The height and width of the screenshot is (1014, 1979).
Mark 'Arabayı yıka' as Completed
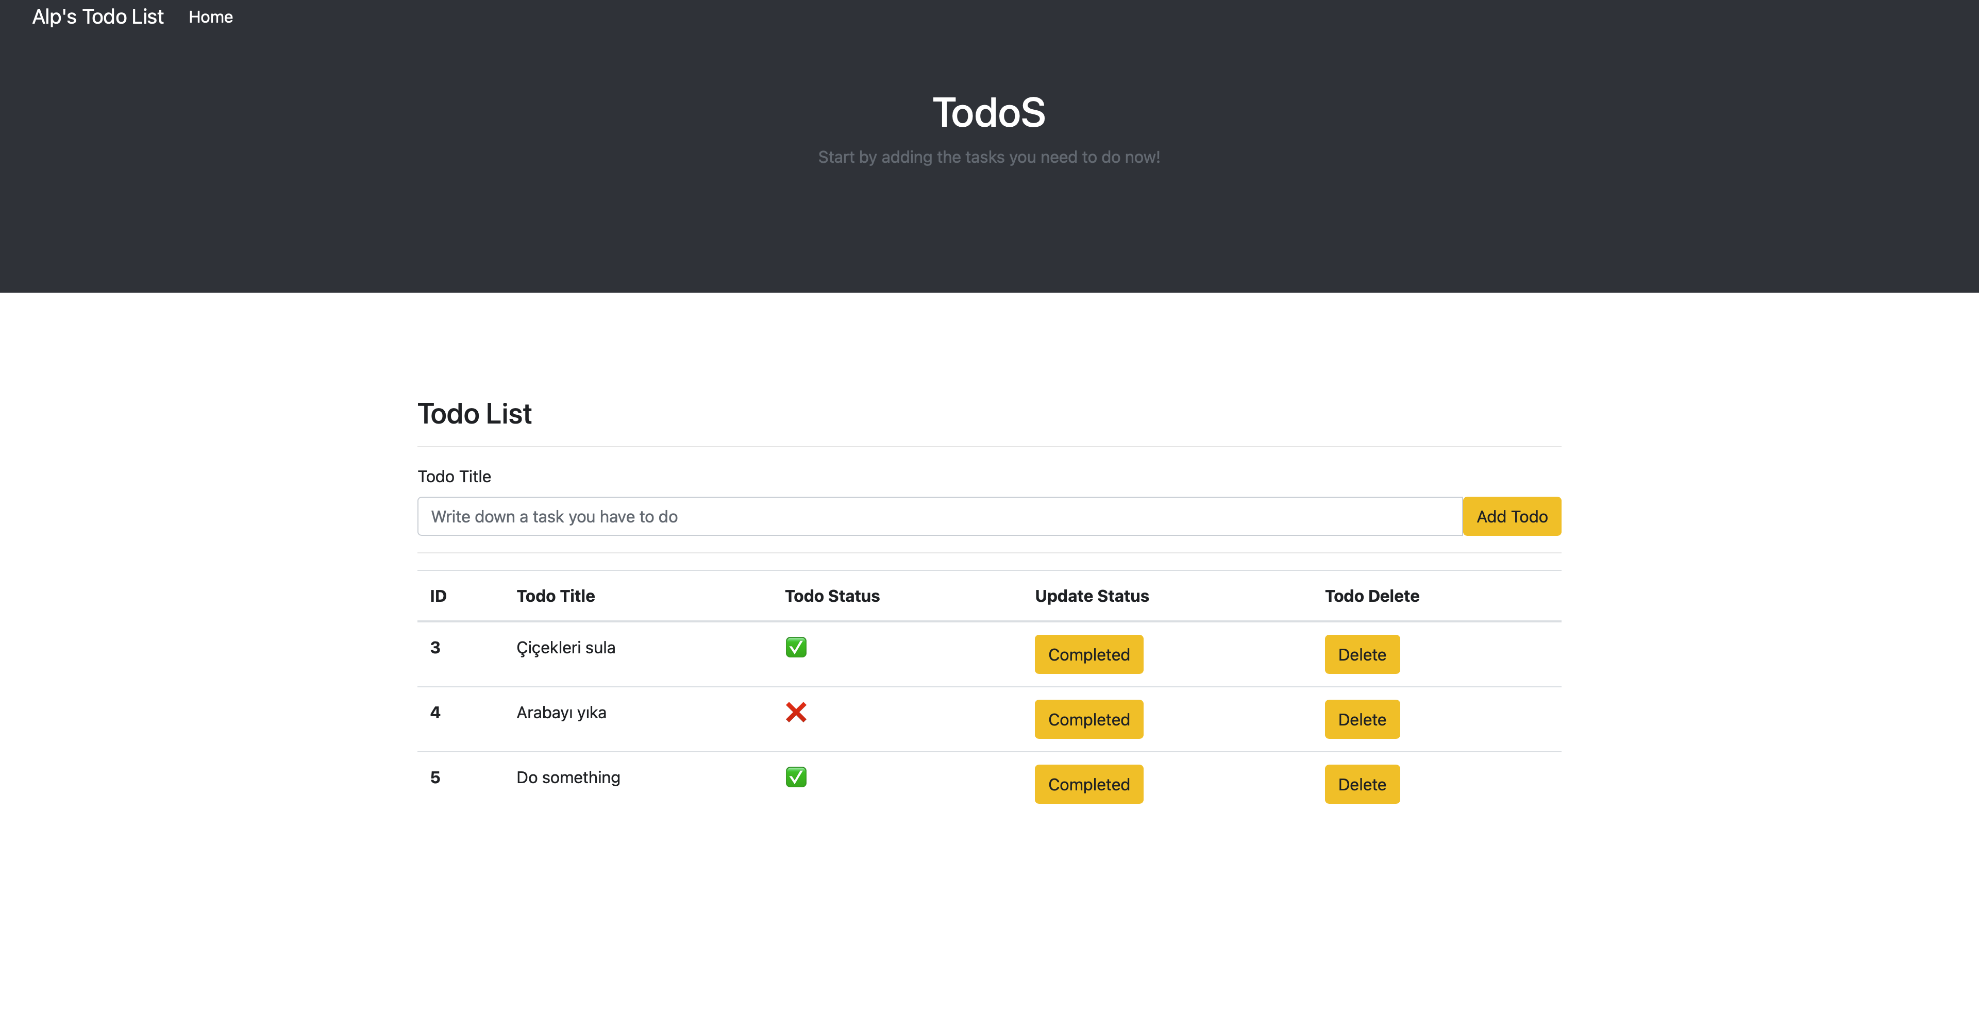coord(1088,719)
